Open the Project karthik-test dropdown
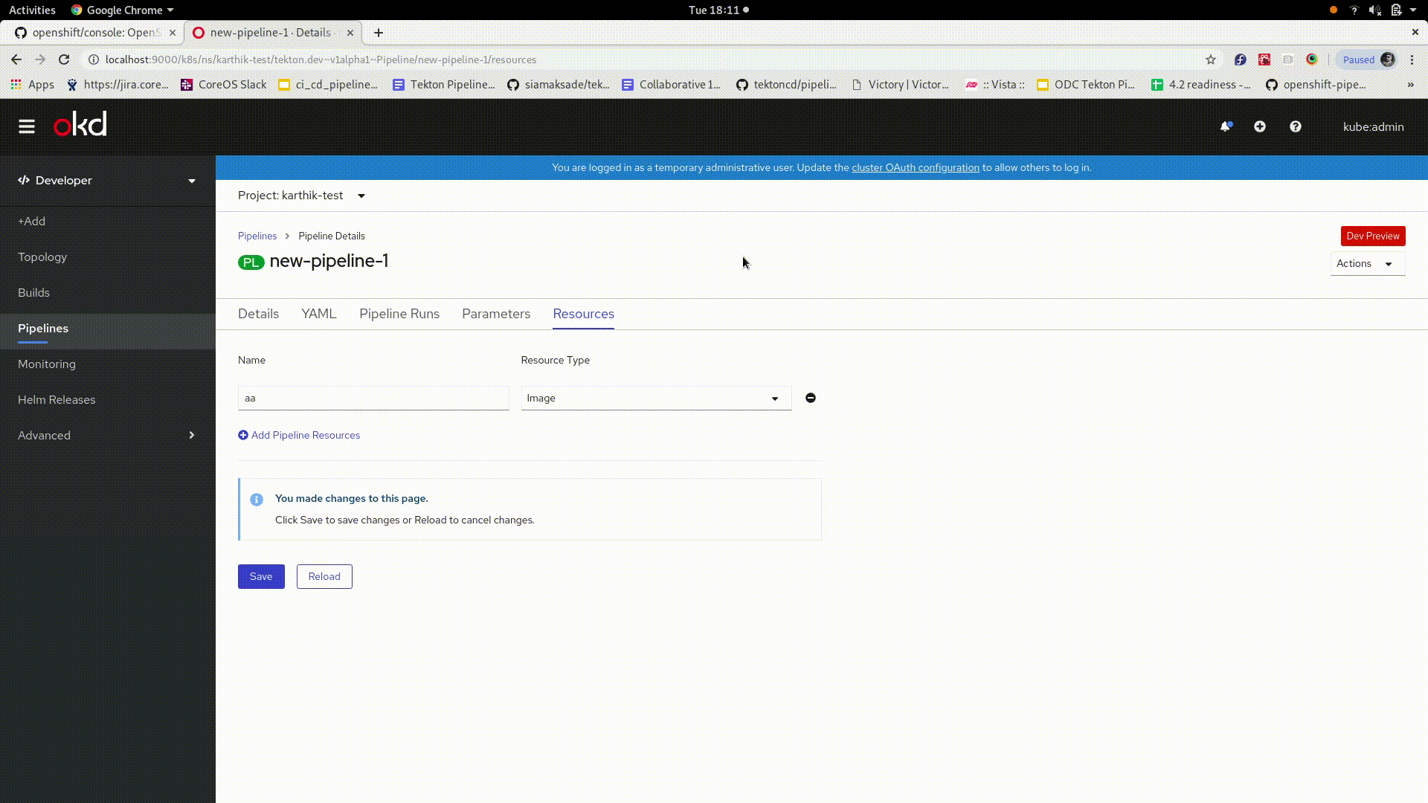 coord(301,196)
